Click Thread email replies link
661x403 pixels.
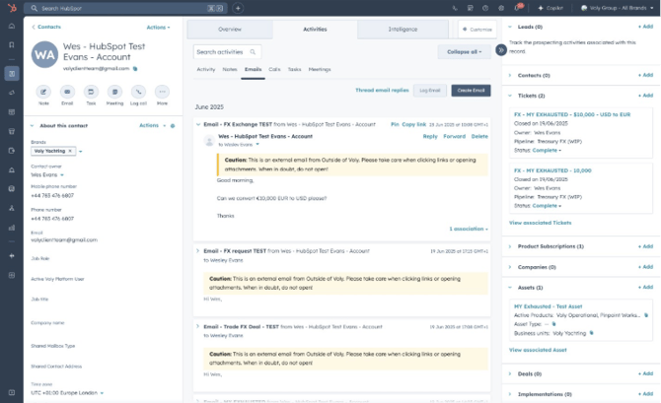pos(382,90)
